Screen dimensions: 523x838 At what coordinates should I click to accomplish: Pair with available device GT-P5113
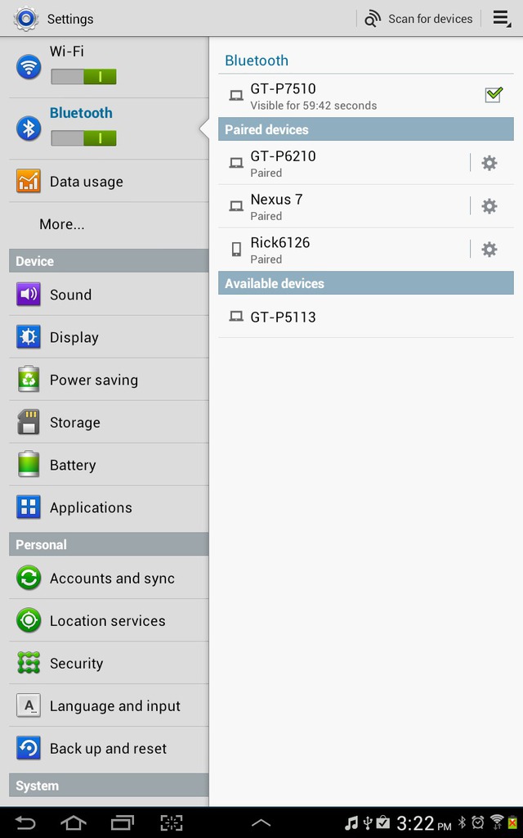(366, 317)
